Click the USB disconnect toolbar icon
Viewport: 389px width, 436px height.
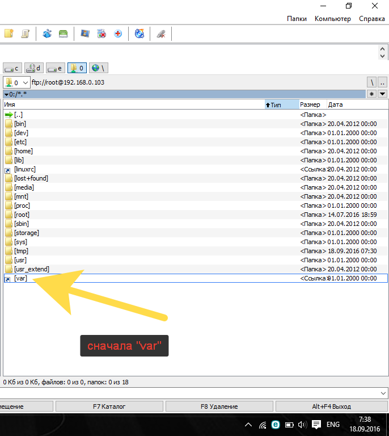pos(161,34)
